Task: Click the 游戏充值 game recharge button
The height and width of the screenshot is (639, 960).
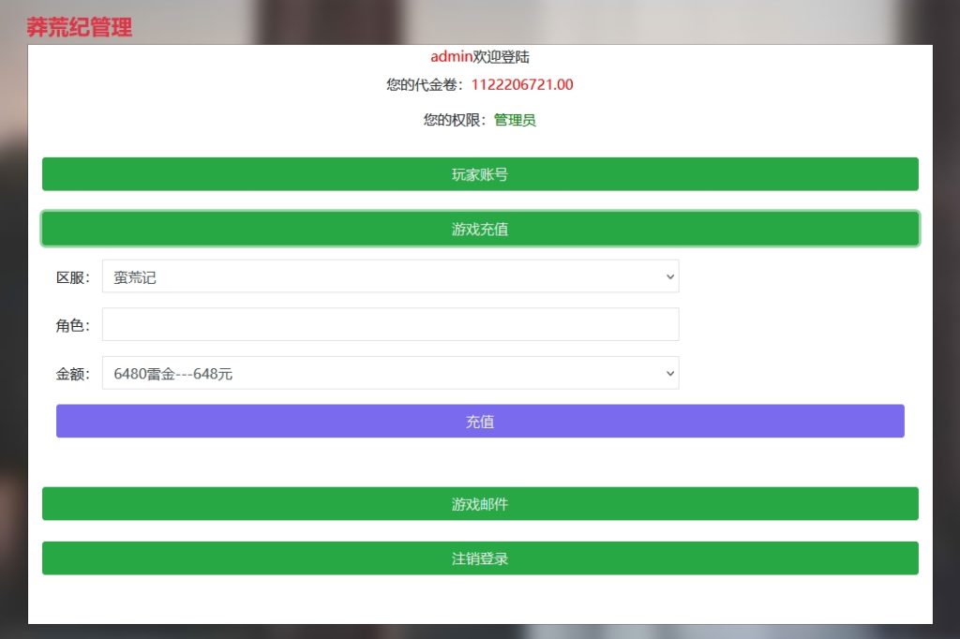Action: coord(479,228)
